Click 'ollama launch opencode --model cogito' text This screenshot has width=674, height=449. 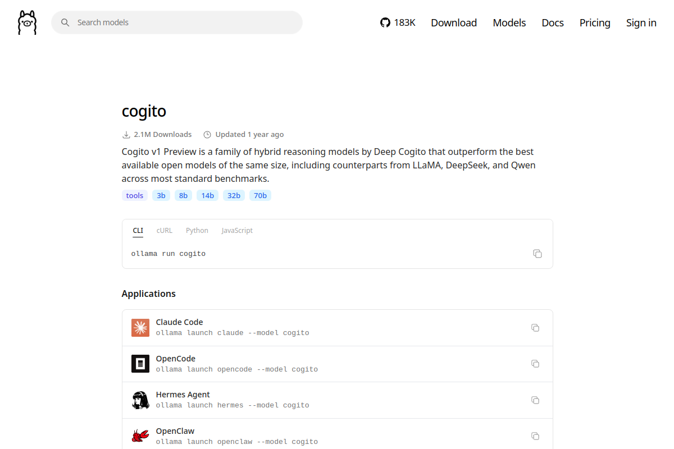click(x=237, y=369)
